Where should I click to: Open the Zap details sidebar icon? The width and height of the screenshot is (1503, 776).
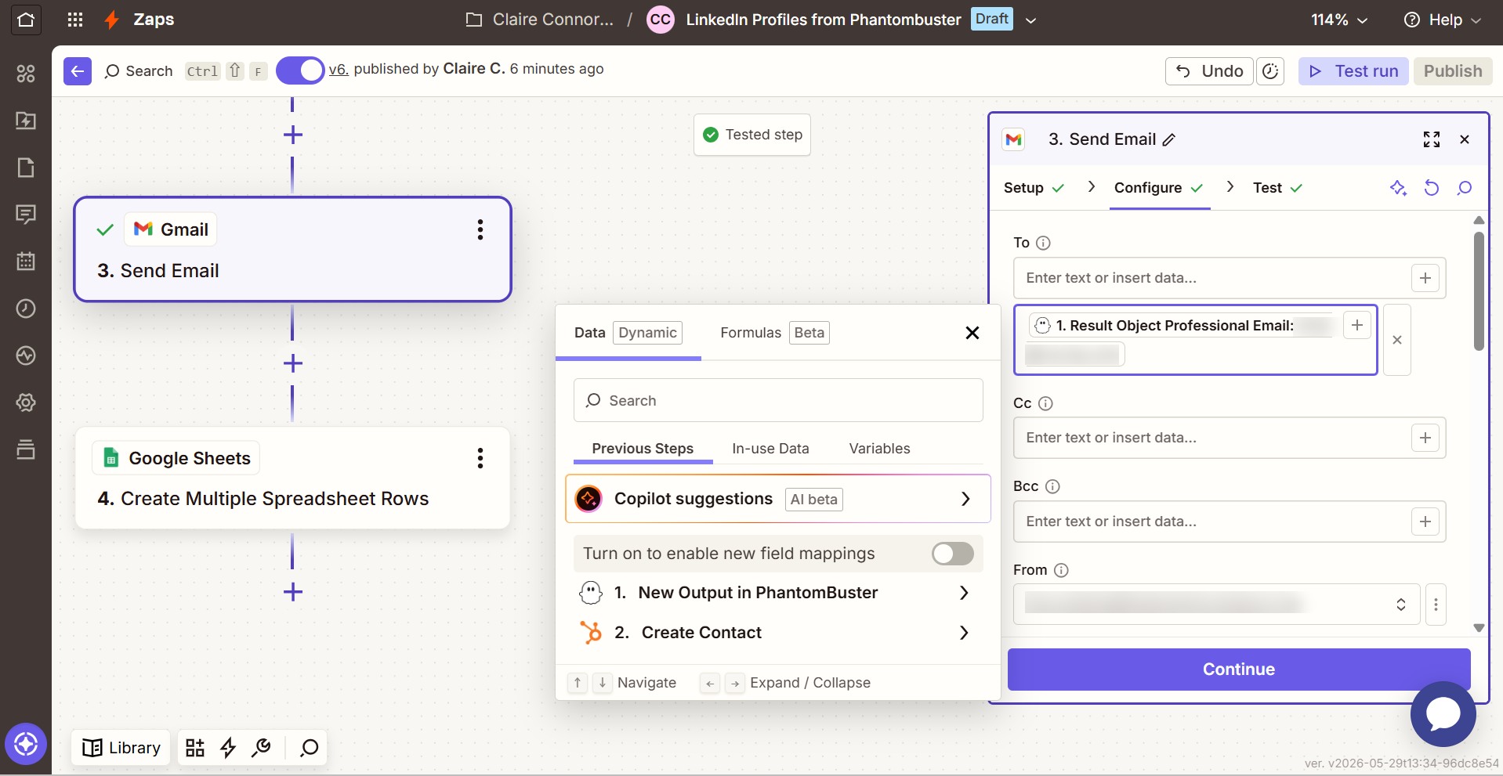point(26,121)
